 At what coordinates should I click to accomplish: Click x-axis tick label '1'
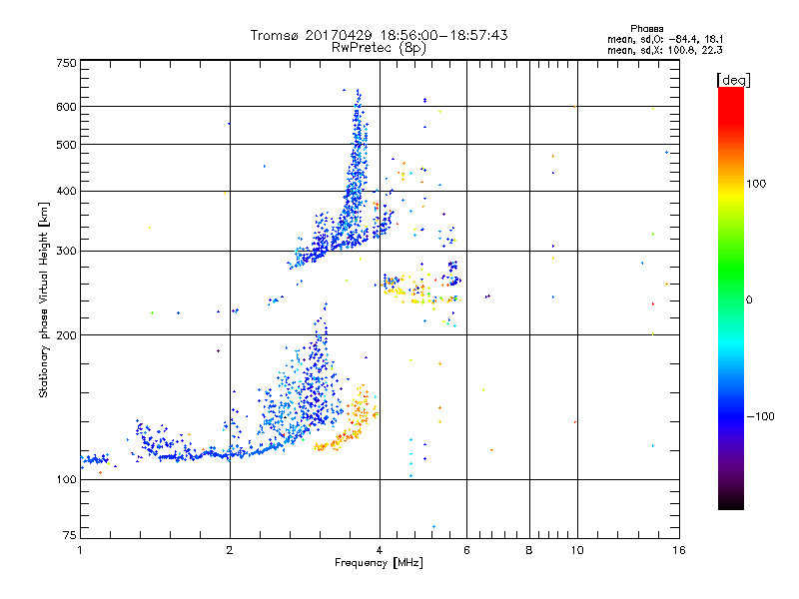(80, 550)
